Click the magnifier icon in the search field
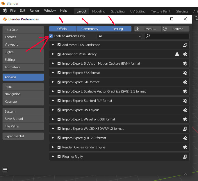The image size is (198, 181). click(x=148, y=36)
